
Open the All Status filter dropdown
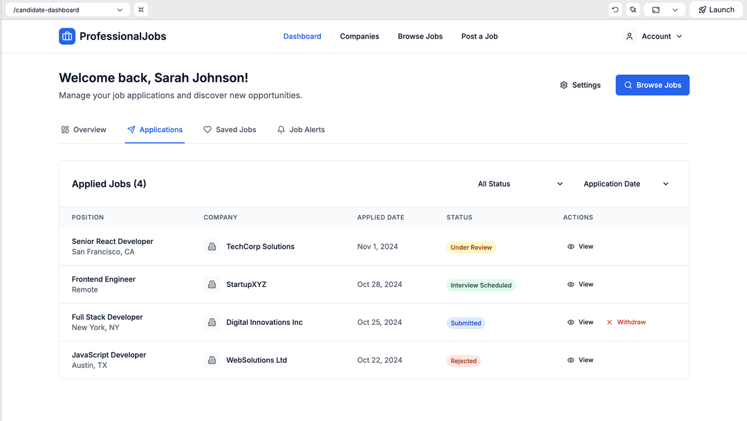(x=520, y=184)
